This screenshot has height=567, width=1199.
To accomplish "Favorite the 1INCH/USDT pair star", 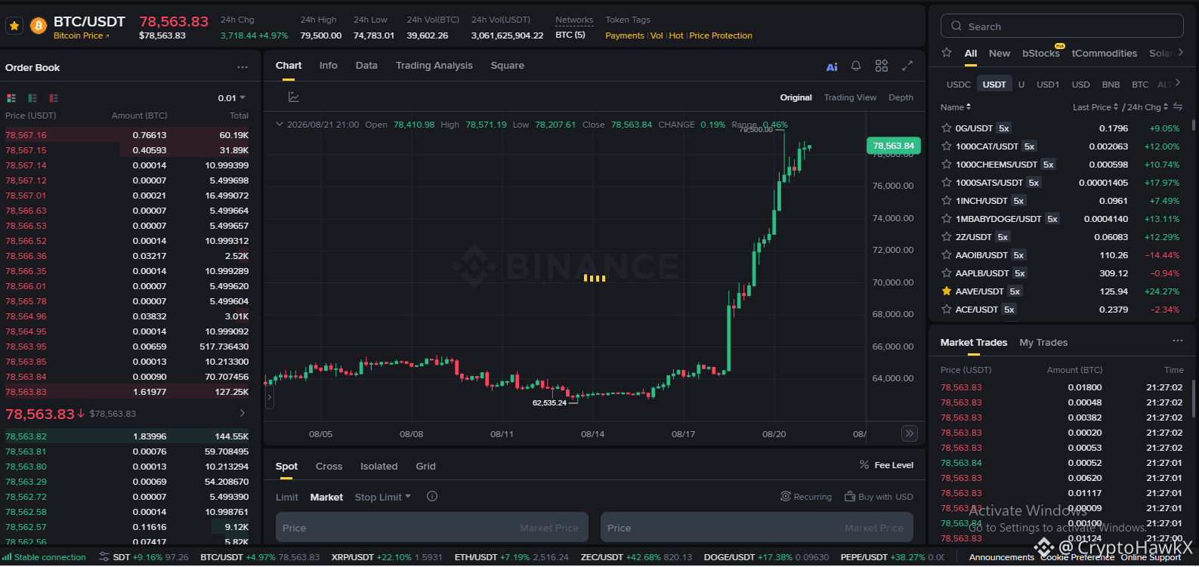I will (946, 201).
